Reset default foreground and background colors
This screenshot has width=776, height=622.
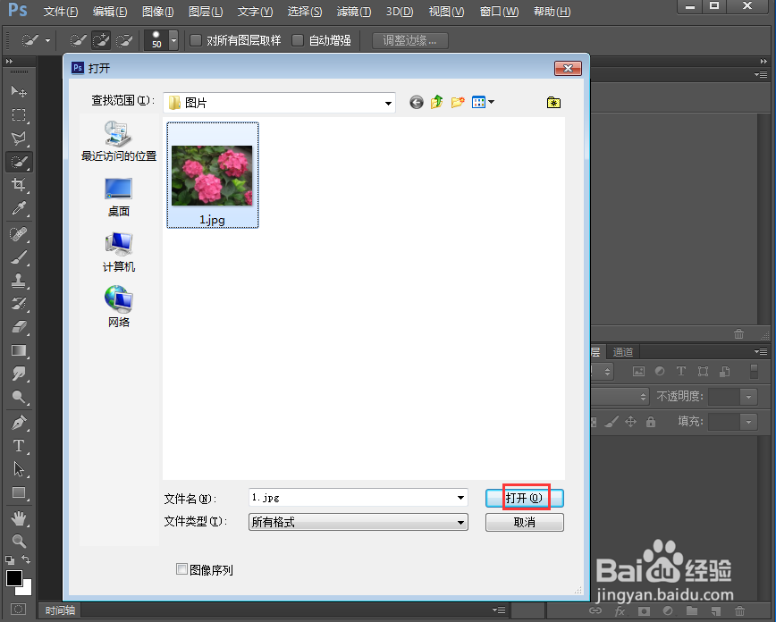pyautogui.click(x=10, y=560)
